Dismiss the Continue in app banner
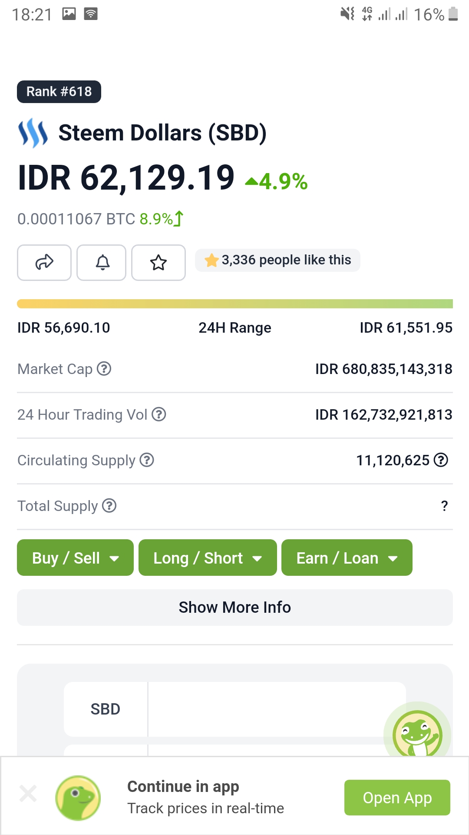The height and width of the screenshot is (835, 469). coord(28,794)
